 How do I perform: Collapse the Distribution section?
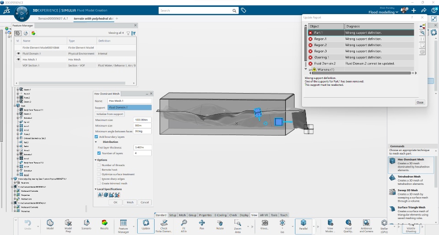coord(96,142)
